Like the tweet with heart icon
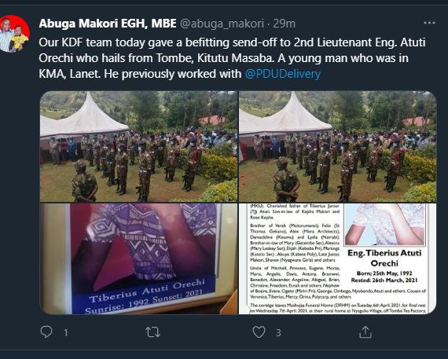 [259, 332]
